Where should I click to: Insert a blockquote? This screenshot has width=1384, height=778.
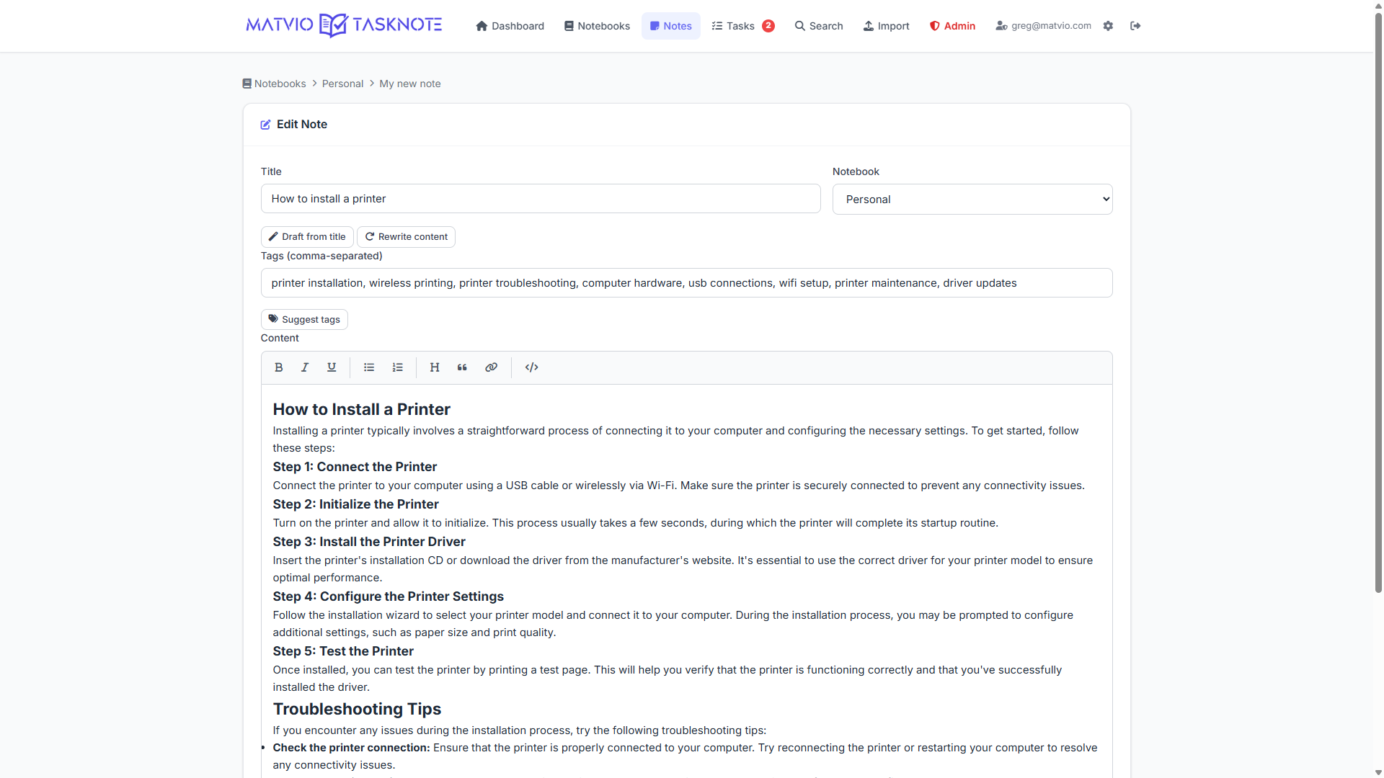462,367
